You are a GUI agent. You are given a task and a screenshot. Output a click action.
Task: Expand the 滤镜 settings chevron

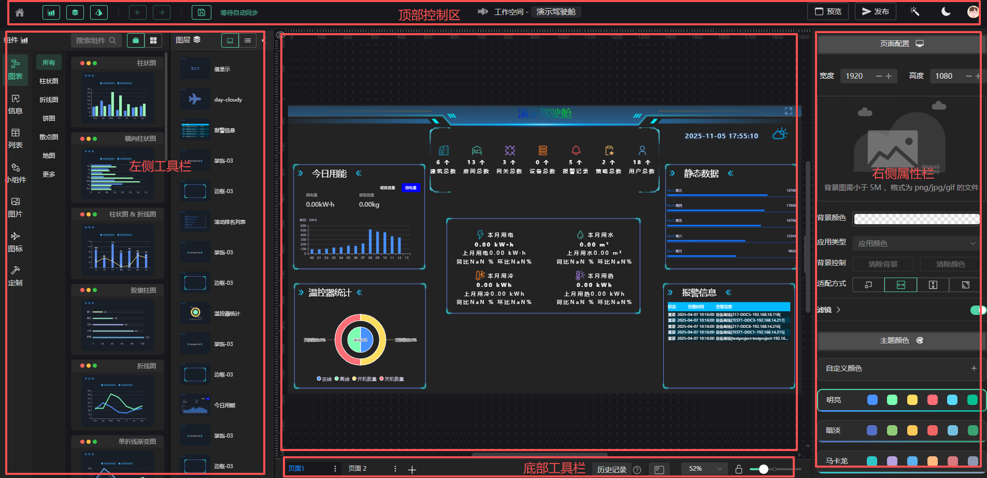(x=838, y=310)
